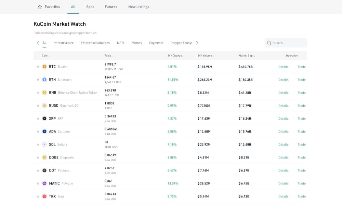Click the Cardano ADA logo icon

tap(44, 131)
